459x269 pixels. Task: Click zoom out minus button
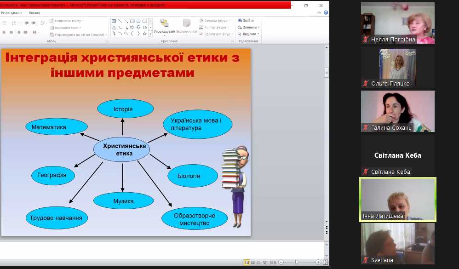pyautogui.click(x=281, y=262)
